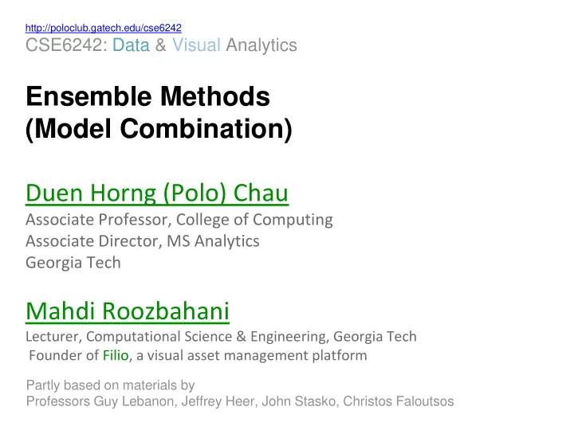Screen dimensions: 574x430
Task: Click the name "John Stasko" in credits
Action: pyautogui.click(x=298, y=401)
